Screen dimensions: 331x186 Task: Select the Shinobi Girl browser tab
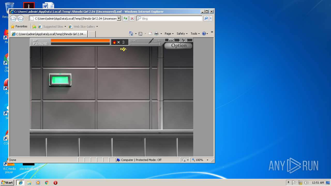pos(49,34)
